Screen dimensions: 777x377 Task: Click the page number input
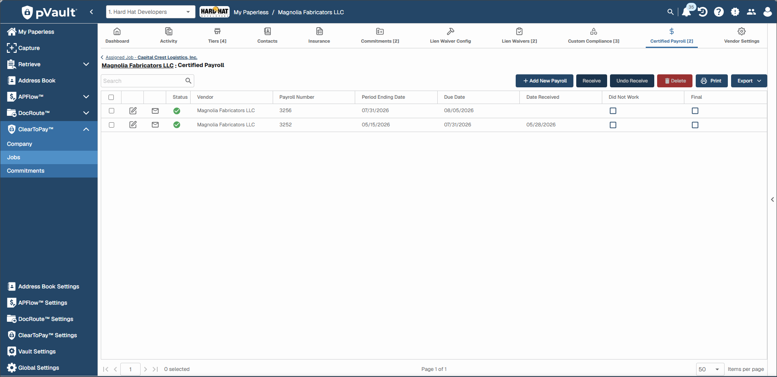(130, 369)
